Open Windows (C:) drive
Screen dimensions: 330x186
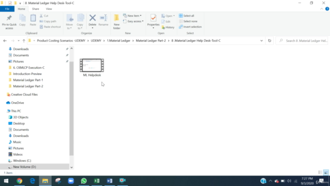(22, 161)
